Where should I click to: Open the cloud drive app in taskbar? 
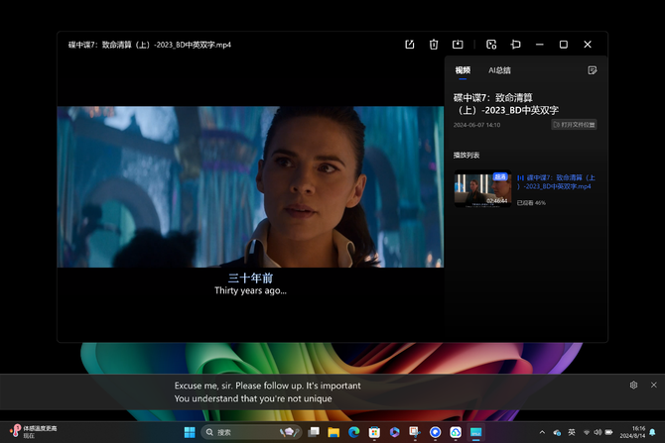click(456, 432)
